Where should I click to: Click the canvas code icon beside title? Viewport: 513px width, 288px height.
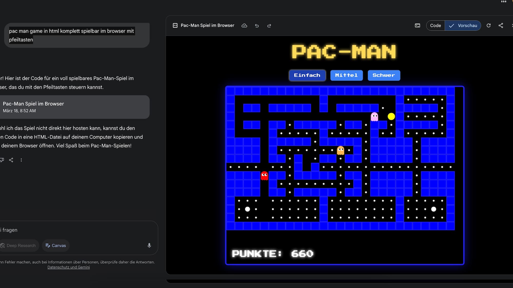click(x=175, y=25)
